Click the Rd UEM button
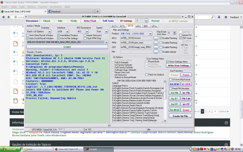Image resolution: width=243 pixels, height=152 pixels. point(174,84)
